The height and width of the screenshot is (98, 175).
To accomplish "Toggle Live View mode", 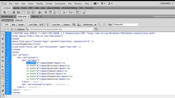I will pos(56,24).
